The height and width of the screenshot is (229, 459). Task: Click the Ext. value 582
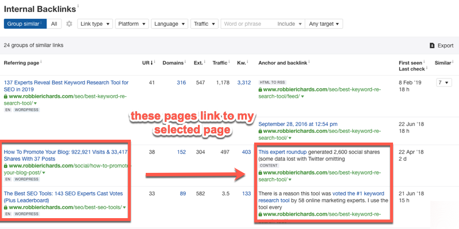pos(200,194)
